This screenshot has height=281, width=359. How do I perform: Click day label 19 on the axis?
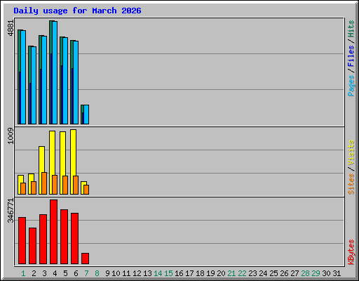pos(210,273)
